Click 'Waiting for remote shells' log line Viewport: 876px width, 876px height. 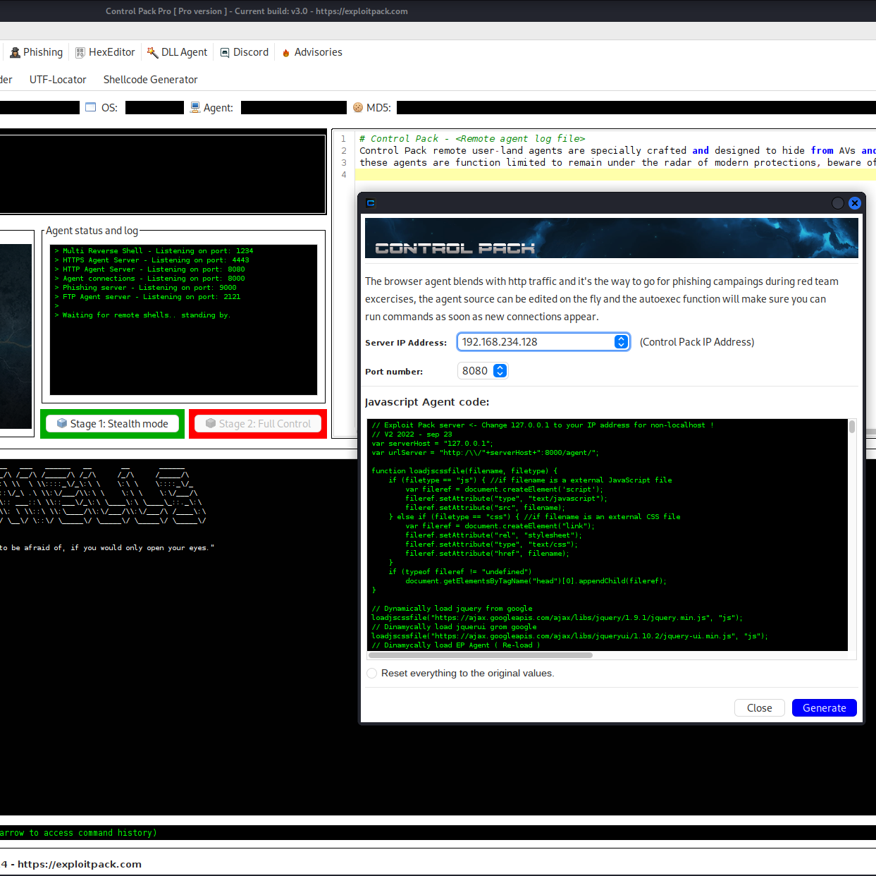pos(142,315)
